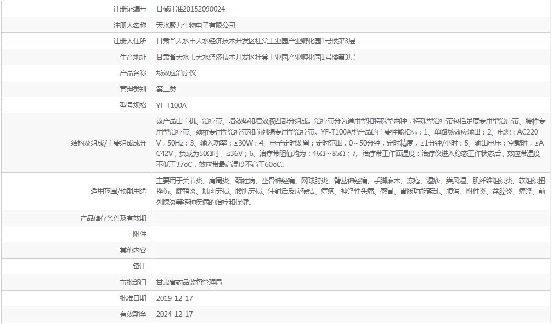This screenshot has width=553, height=324.
Task: Select the 附件 label
Action: click(x=140, y=234)
